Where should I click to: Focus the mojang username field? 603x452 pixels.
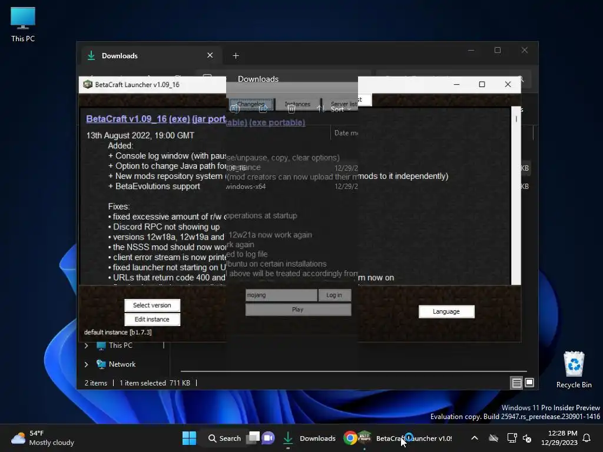(281, 295)
